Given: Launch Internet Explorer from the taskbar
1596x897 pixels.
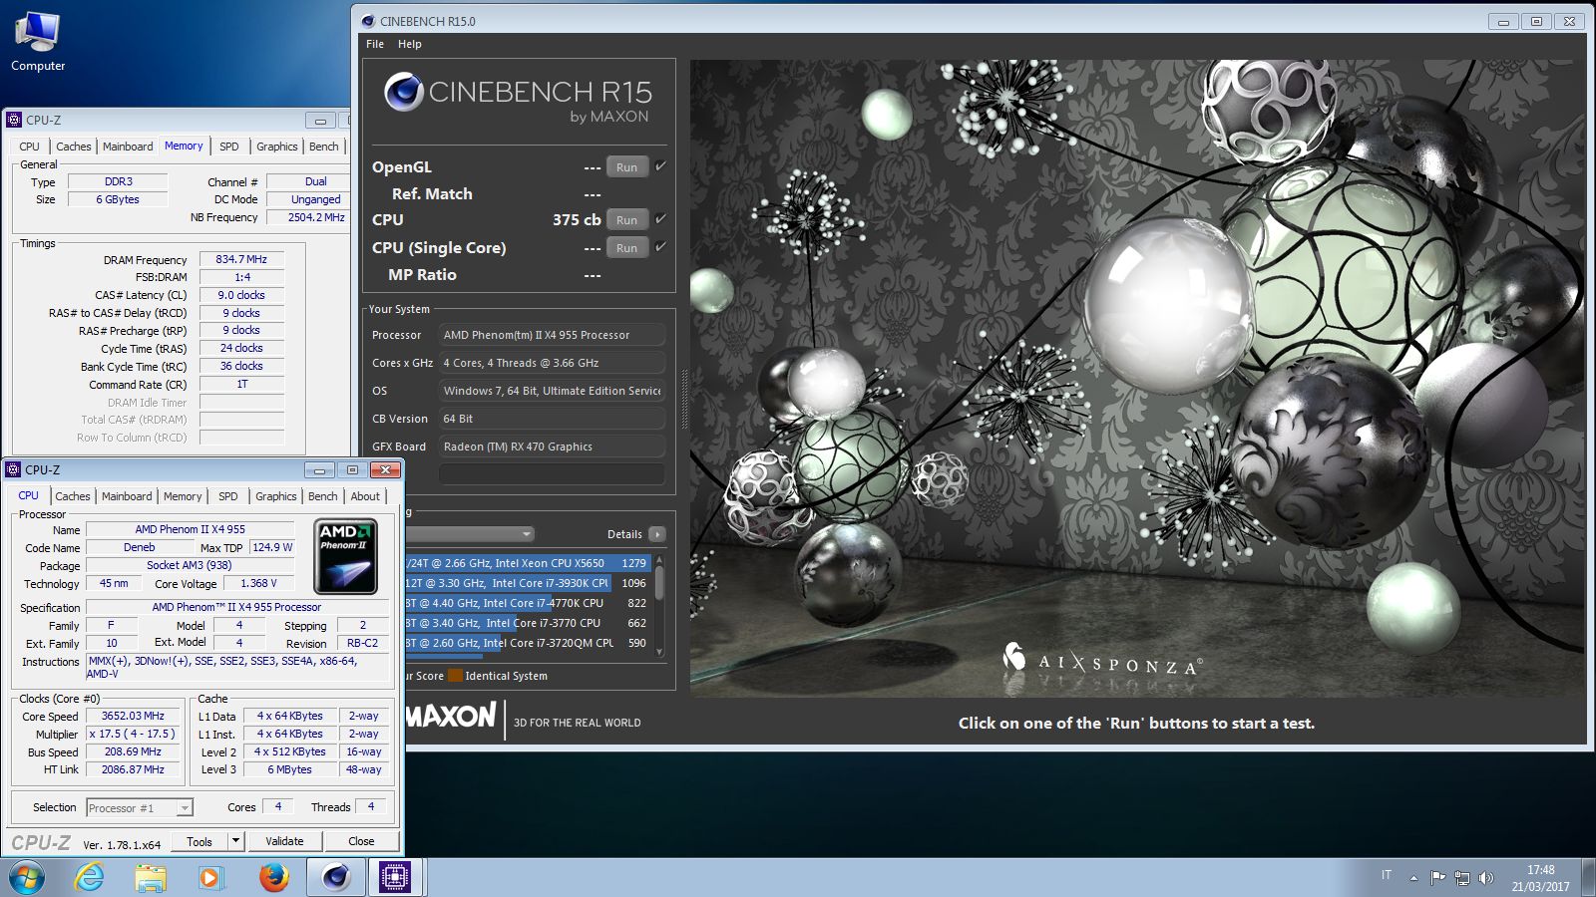Looking at the screenshot, I should 90,878.
